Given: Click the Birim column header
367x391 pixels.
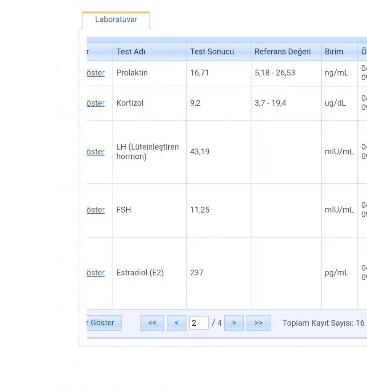Looking at the screenshot, I should click(x=334, y=52).
